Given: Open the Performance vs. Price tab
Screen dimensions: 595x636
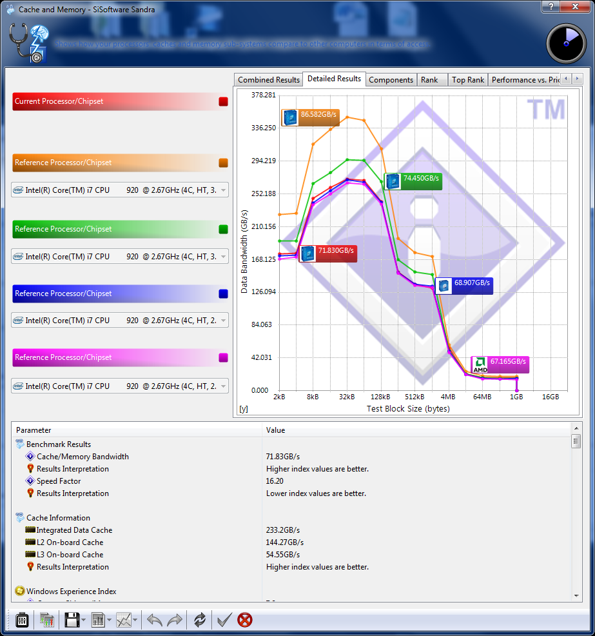Looking at the screenshot, I should [525, 80].
